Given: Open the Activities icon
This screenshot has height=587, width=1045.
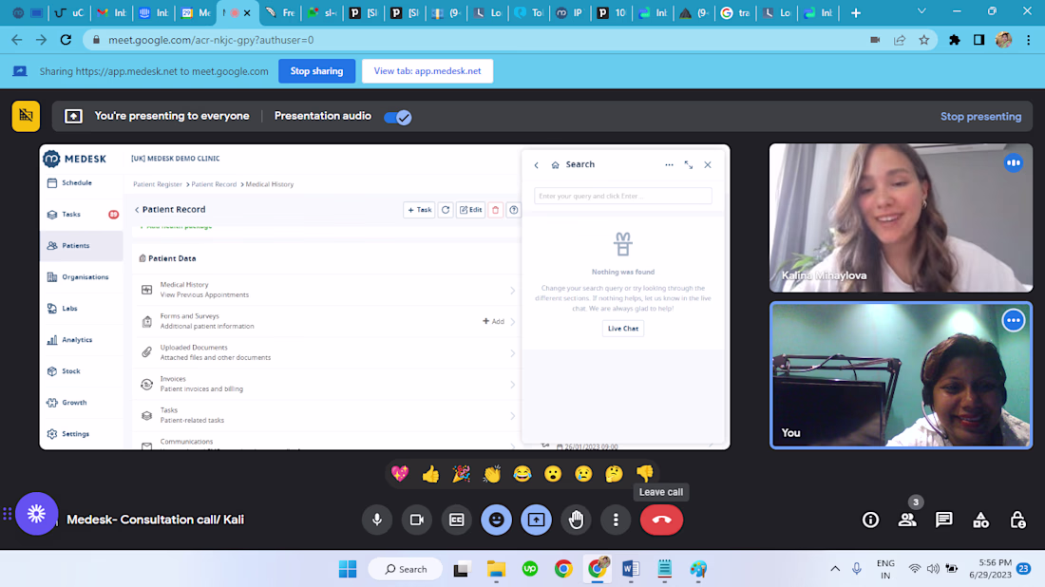Looking at the screenshot, I should 980,520.
